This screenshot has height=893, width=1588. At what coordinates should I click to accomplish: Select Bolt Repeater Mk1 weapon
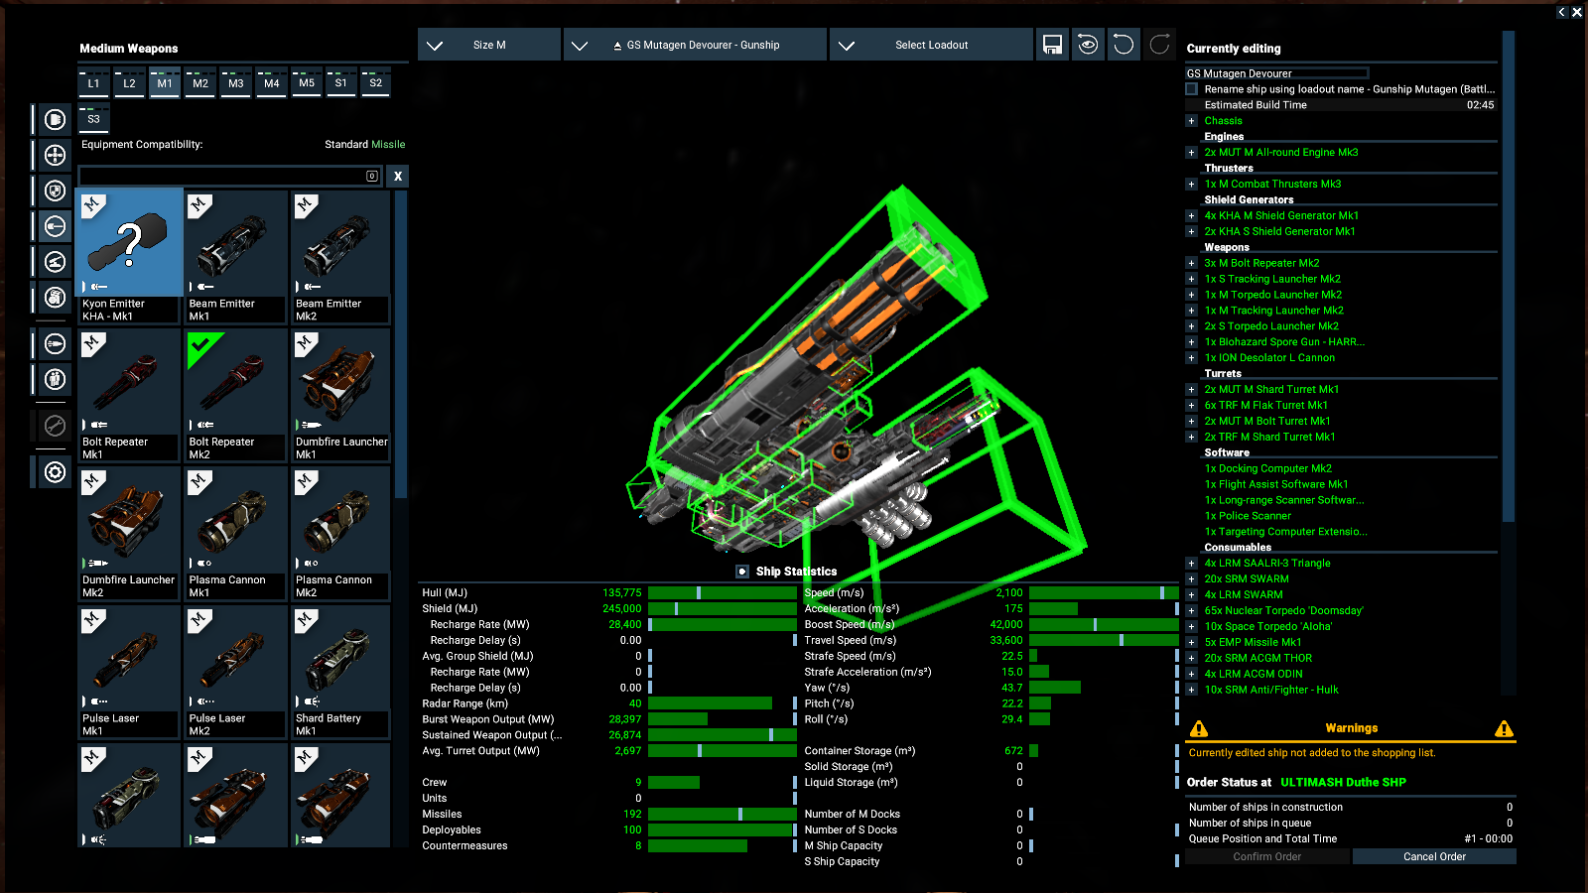pos(130,395)
